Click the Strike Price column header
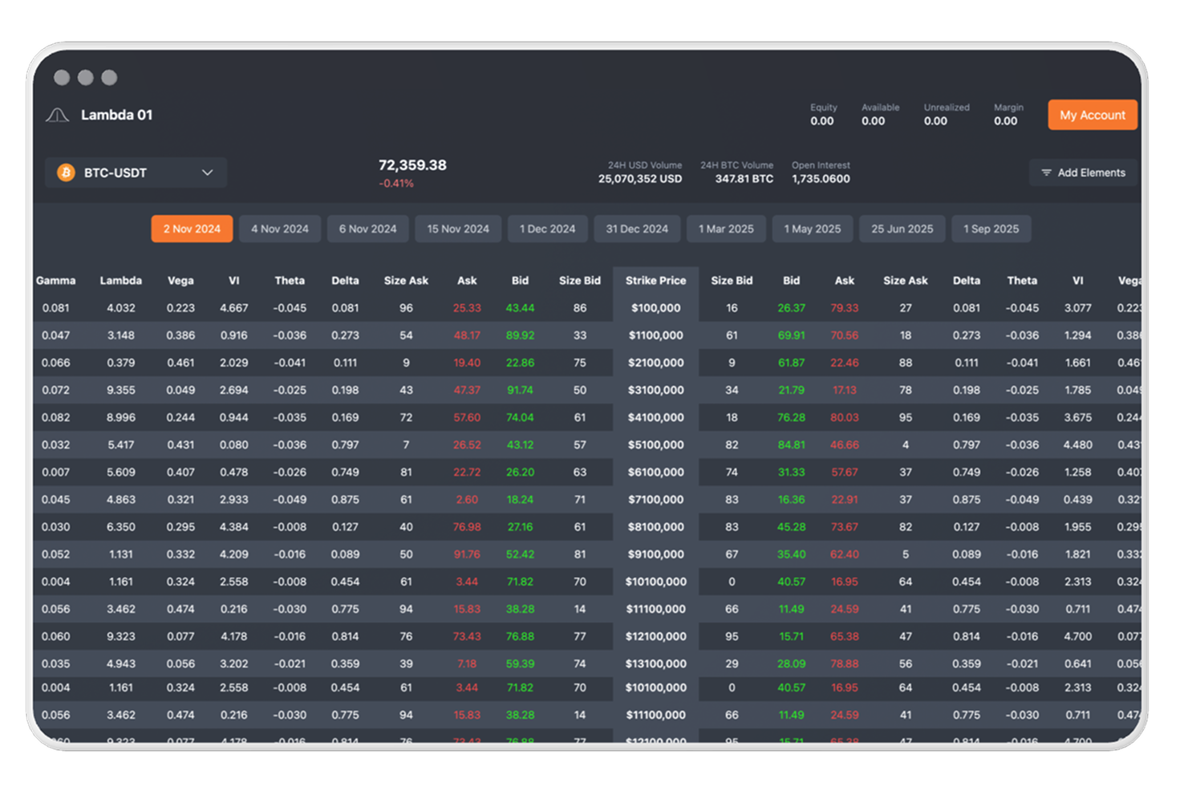This screenshot has height=787, width=1192. (655, 281)
